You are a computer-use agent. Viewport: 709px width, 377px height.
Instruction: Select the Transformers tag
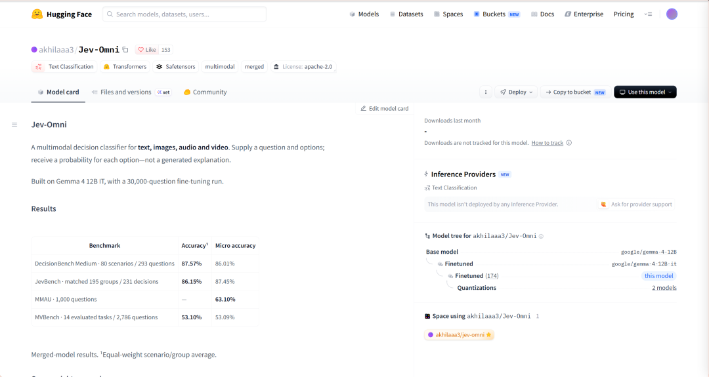(x=125, y=67)
